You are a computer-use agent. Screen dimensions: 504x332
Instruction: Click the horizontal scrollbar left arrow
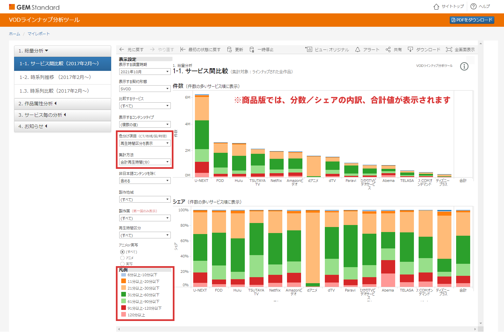click(119, 329)
